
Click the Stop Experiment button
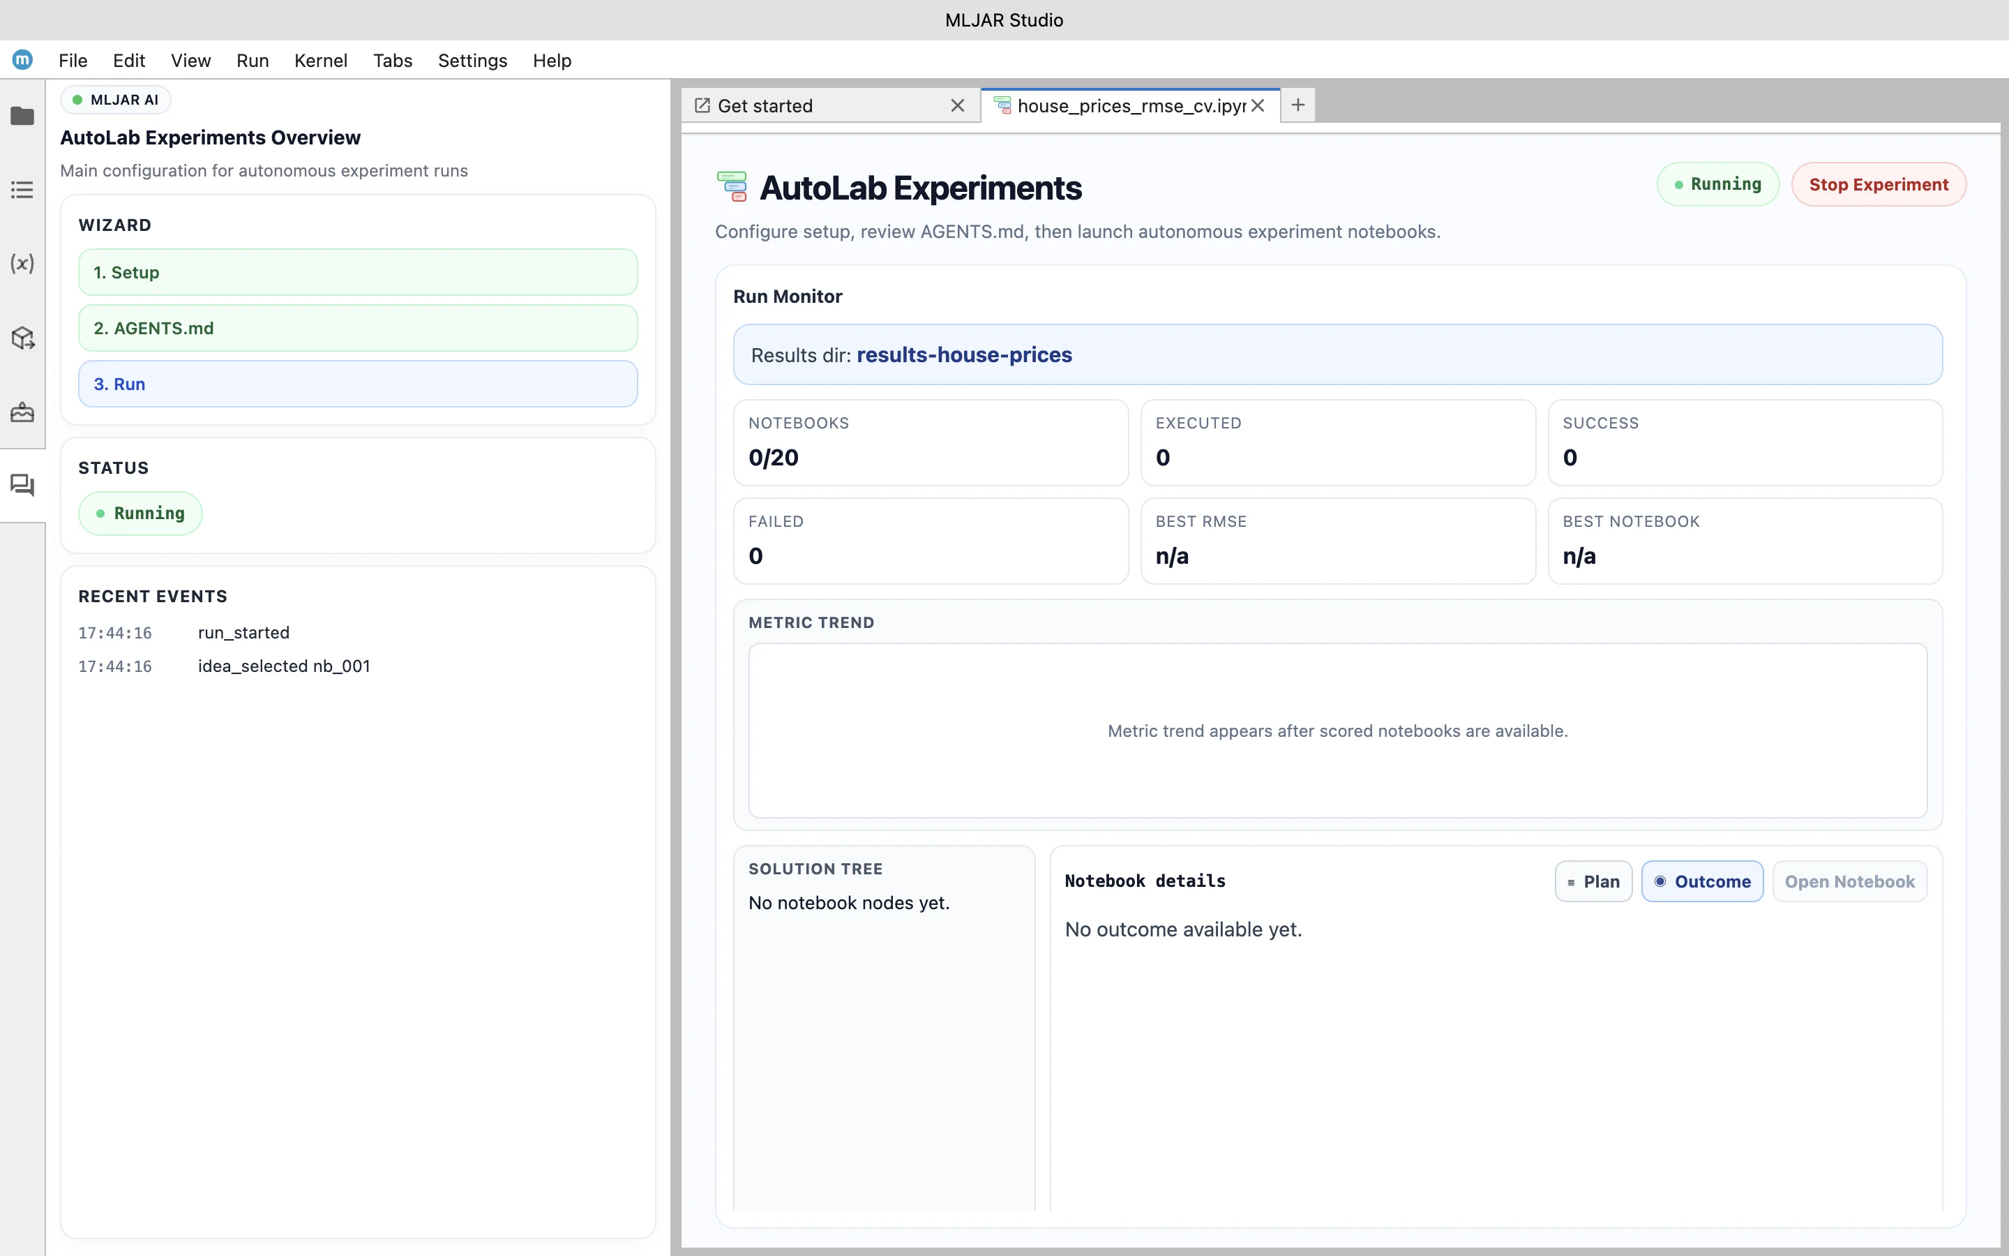[x=1879, y=184]
